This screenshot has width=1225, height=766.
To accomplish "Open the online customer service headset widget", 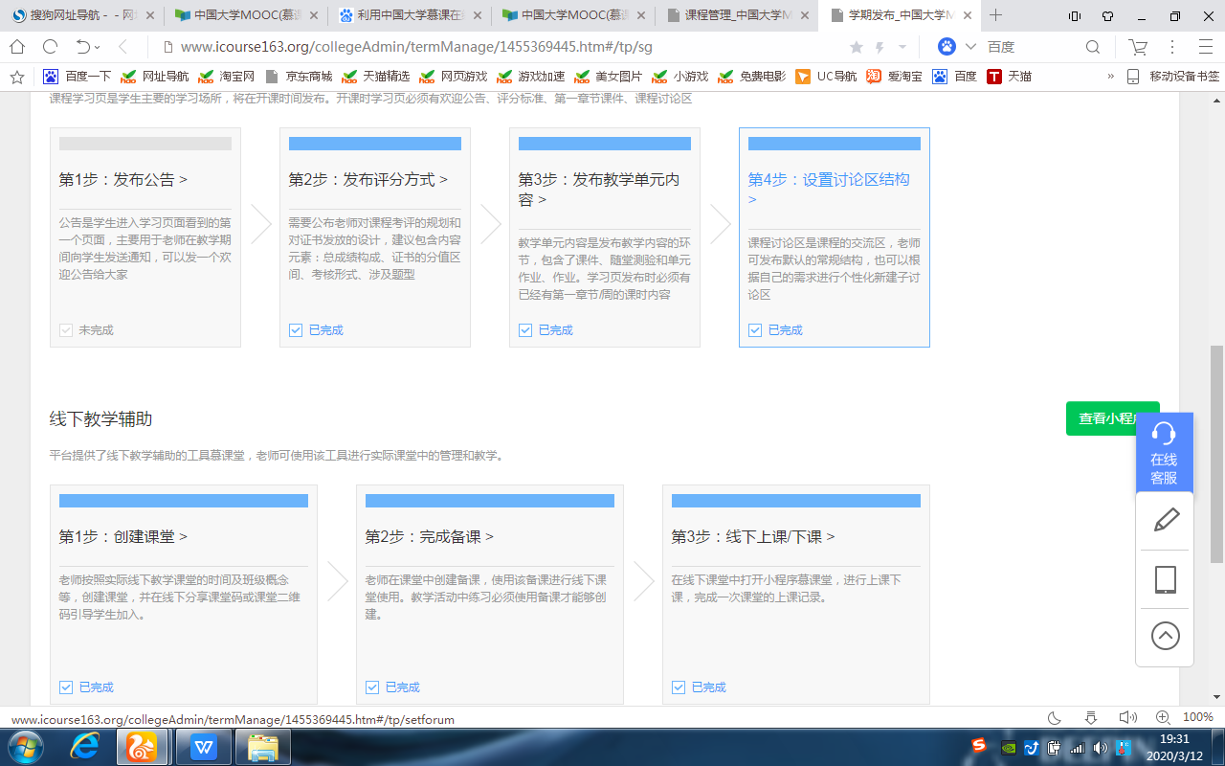I will click(x=1164, y=453).
